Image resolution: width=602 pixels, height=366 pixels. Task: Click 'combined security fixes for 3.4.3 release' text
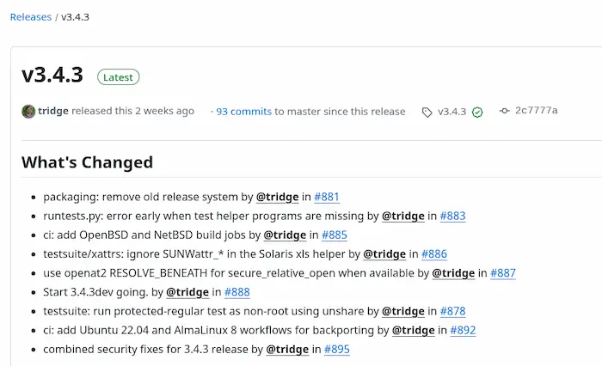point(146,350)
